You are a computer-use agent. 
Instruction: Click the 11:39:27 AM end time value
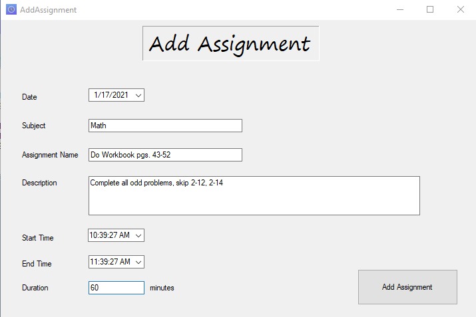[x=110, y=262]
